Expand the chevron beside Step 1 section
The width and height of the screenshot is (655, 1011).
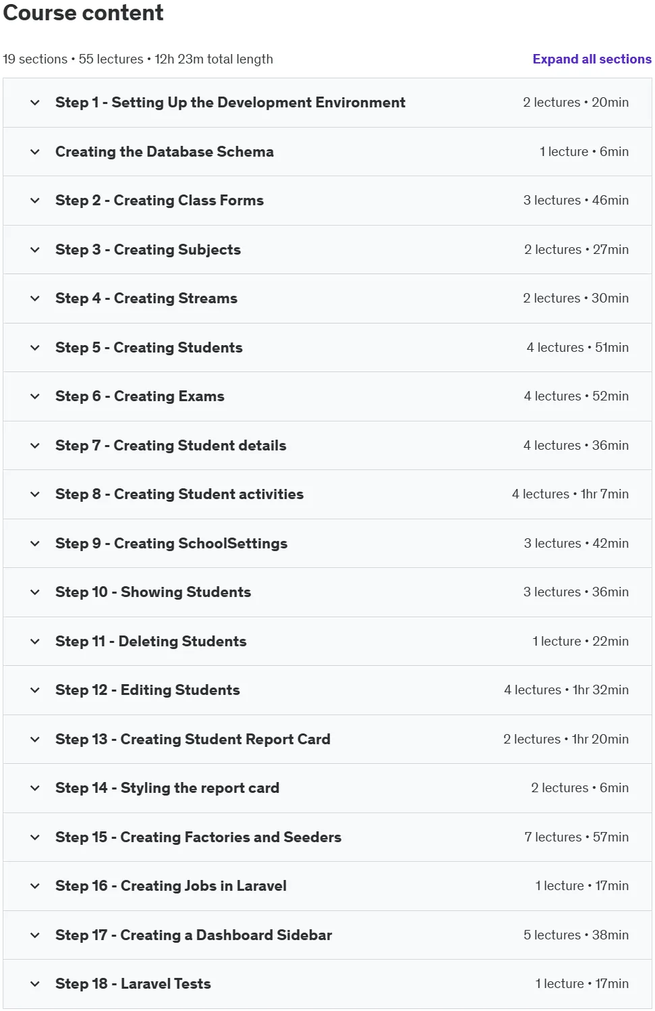click(35, 103)
